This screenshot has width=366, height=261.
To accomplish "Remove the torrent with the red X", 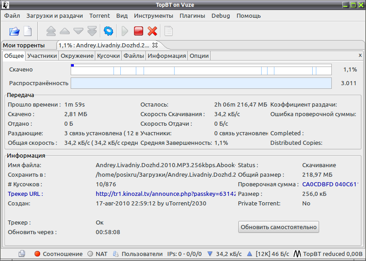I will (x=152, y=31).
